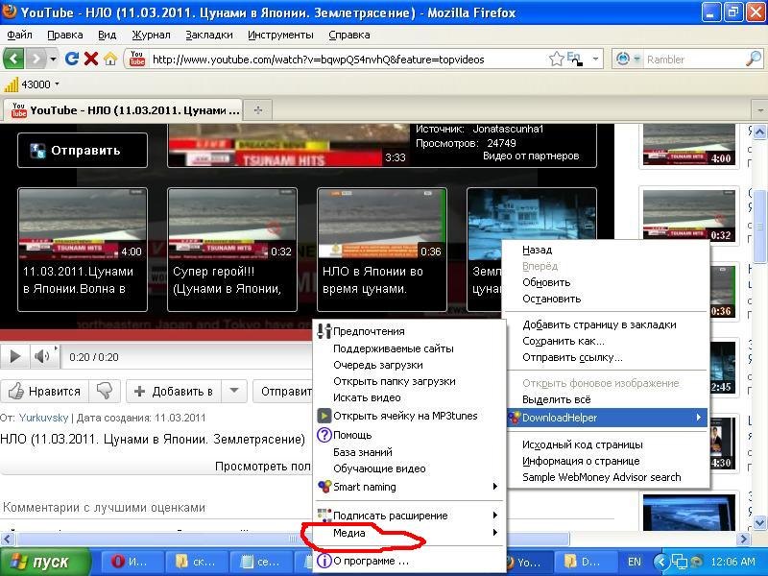This screenshot has width=768, height=576.
Task: Click the YouTube site icon in address bar
Action: click(x=137, y=59)
